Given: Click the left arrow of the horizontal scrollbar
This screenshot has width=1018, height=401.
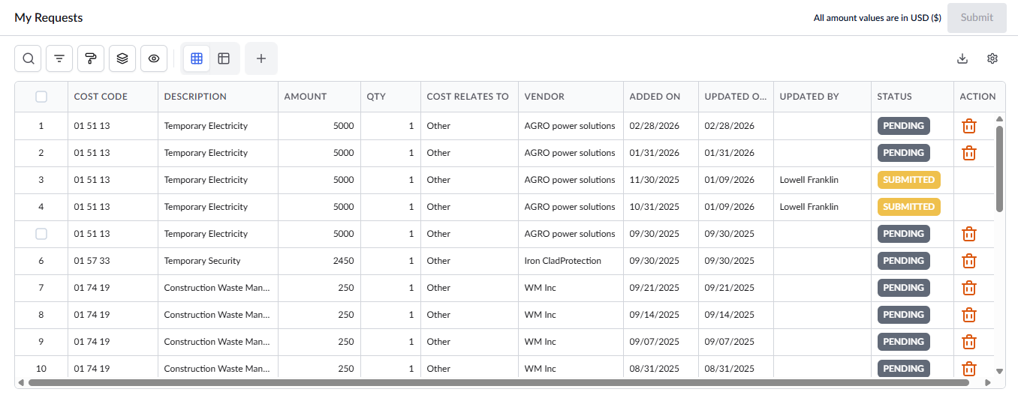Looking at the screenshot, I should click(21, 382).
